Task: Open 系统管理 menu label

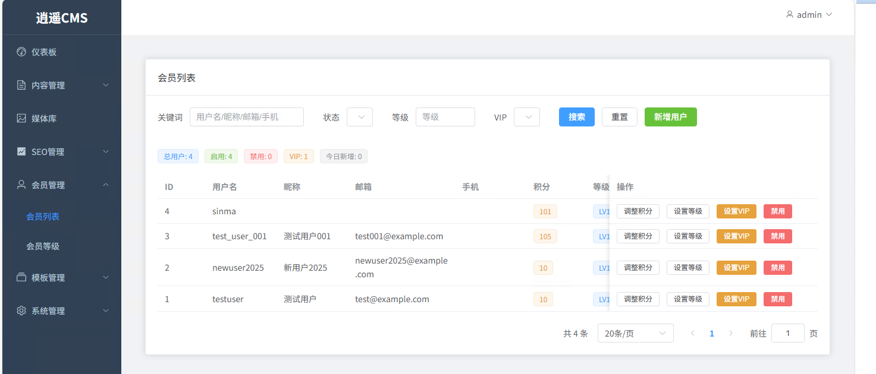Action: [x=48, y=311]
